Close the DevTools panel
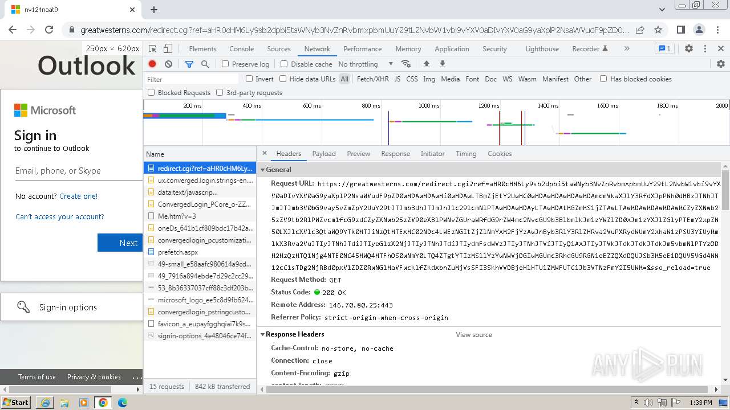Viewport: 730px width, 410px height. click(721, 49)
